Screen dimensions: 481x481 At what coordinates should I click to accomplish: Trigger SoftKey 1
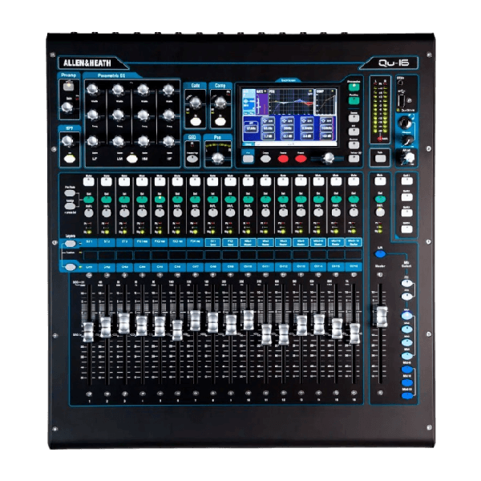407,180
